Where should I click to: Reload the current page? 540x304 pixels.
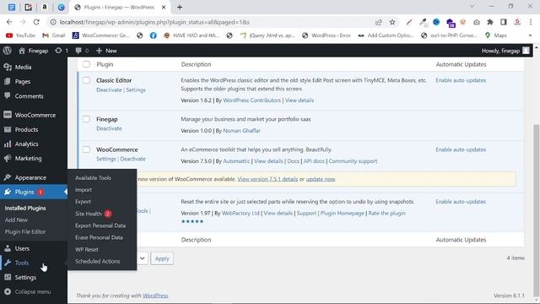(x=36, y=22)
